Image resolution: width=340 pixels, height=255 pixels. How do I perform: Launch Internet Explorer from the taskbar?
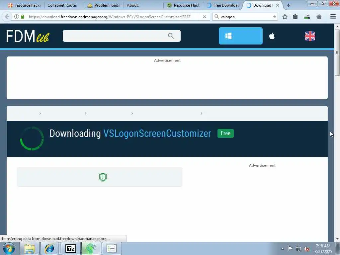[x=49, y=248]
